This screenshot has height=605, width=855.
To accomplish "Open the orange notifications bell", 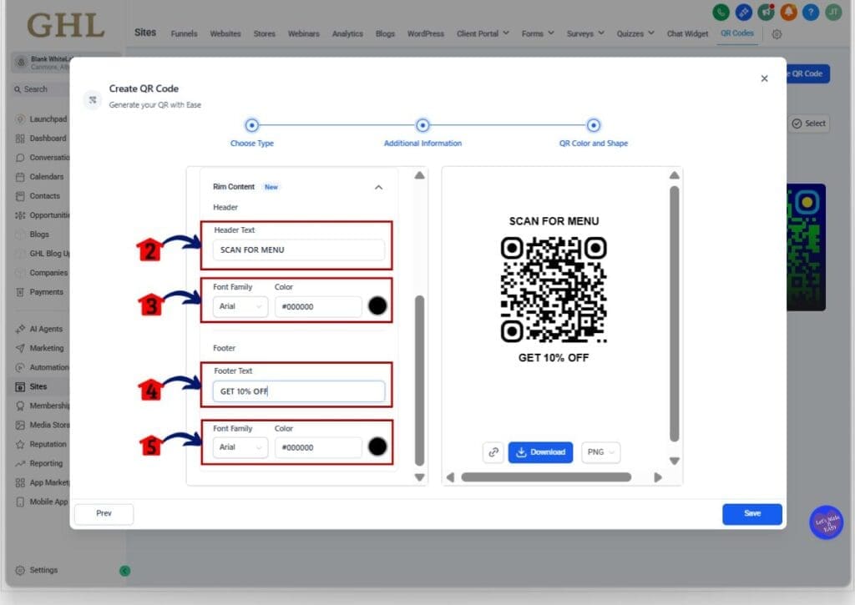I will (788, 12).
